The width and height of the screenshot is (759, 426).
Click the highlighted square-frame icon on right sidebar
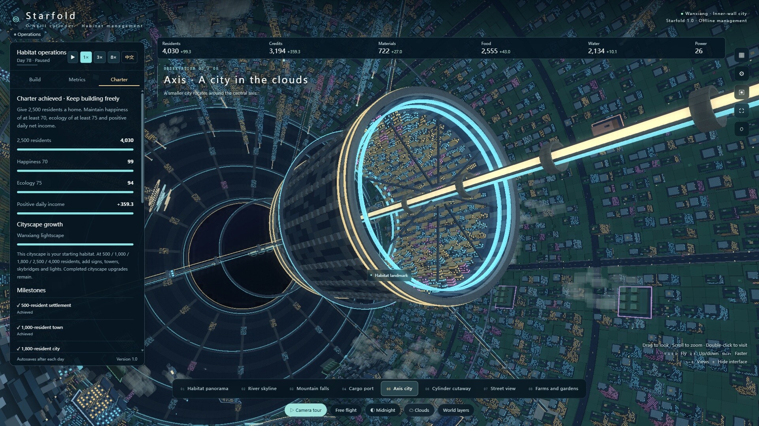[742, 92]
